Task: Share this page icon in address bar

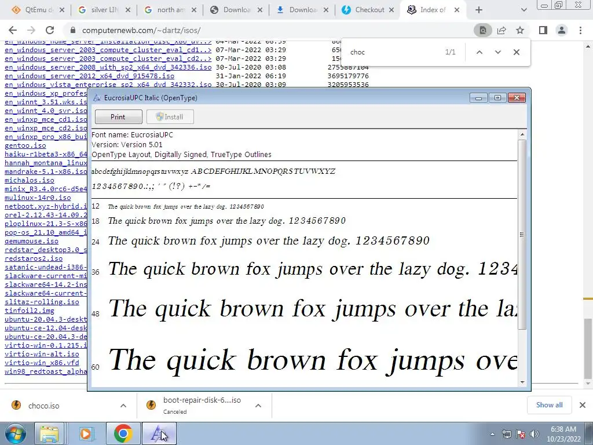Action: tap(502, 30)
